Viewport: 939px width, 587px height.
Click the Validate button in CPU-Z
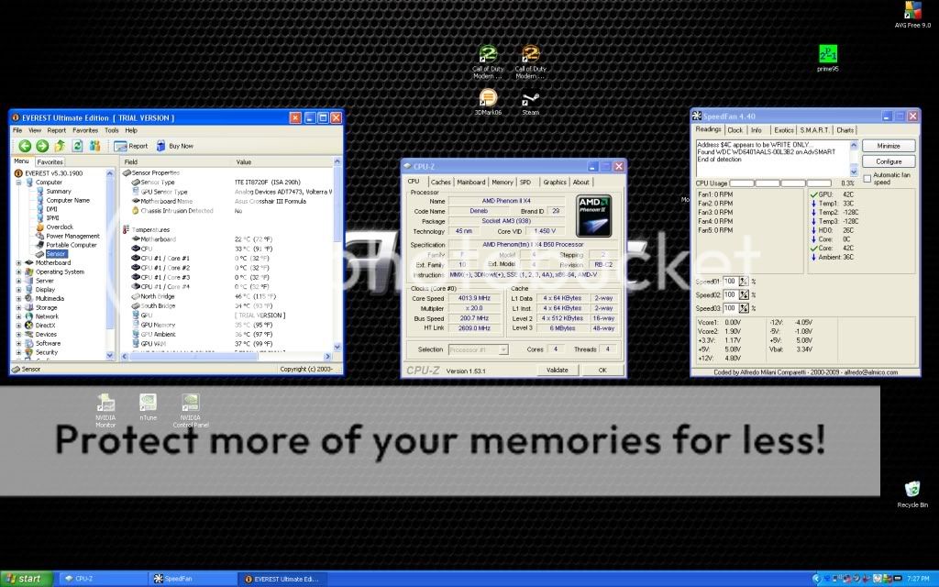557,371
